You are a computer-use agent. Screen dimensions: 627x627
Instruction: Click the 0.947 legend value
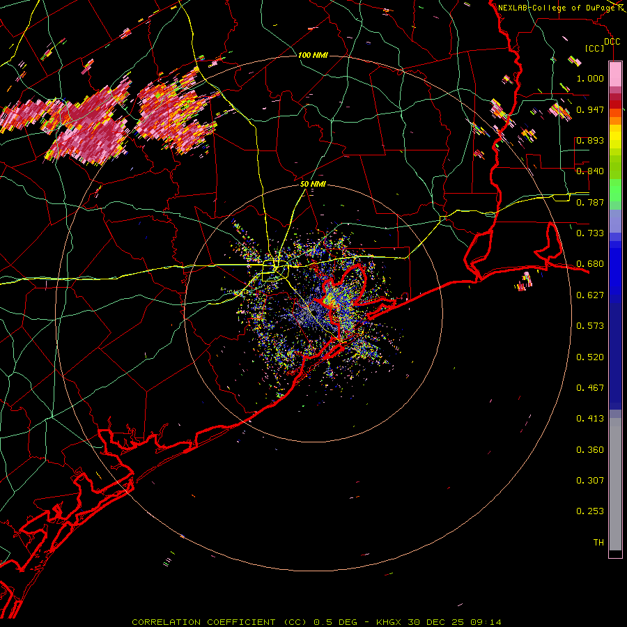[590, 109]
